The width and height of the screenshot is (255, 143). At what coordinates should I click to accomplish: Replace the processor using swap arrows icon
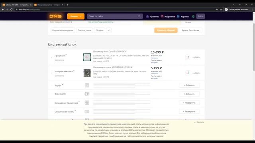click(x=188, y=57)
